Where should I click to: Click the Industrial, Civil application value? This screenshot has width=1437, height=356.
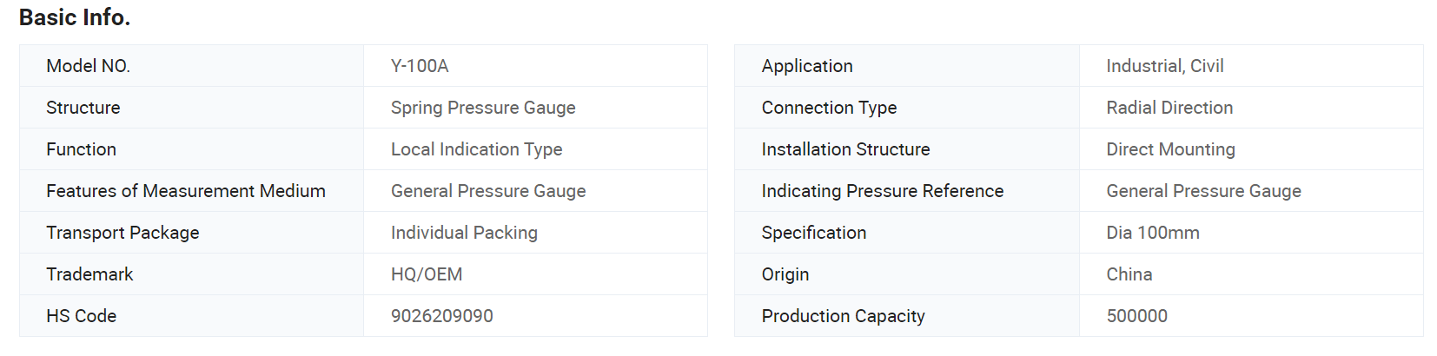(x=1164, y=66)
